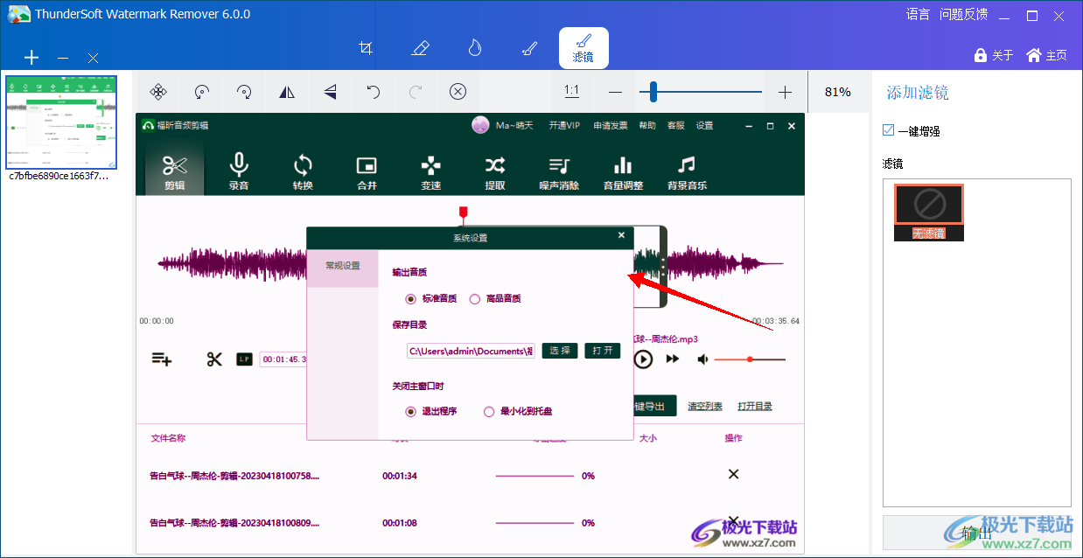Add a new image with plus icon
The height and width of the screenshot is (558, 1083).
[31, 58]
